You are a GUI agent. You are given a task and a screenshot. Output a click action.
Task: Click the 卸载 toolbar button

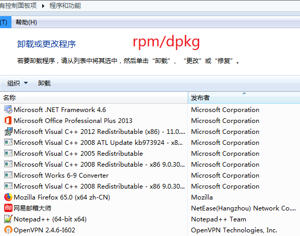44,83
